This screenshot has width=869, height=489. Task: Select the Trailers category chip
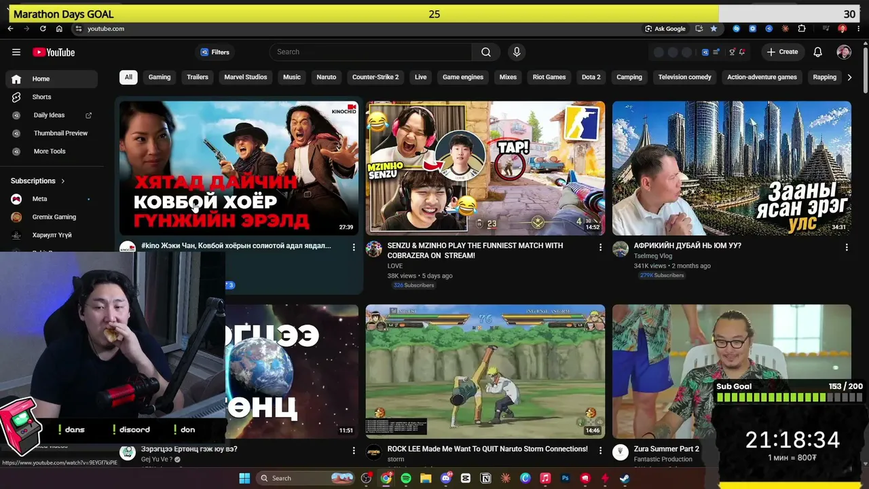click(198, 77)
